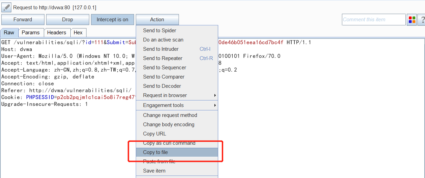Switch to the Hex tab

(x=78, y=33)
